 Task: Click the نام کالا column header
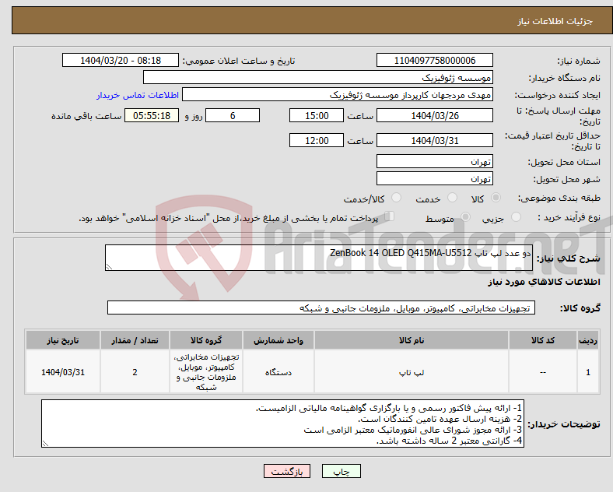[412, 340]
